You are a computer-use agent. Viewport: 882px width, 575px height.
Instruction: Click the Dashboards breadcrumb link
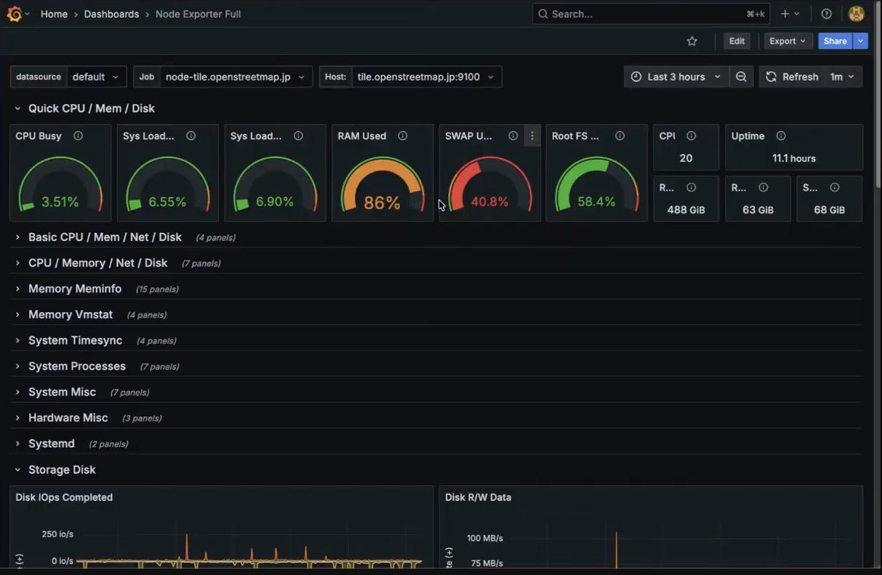coord(111,14)
